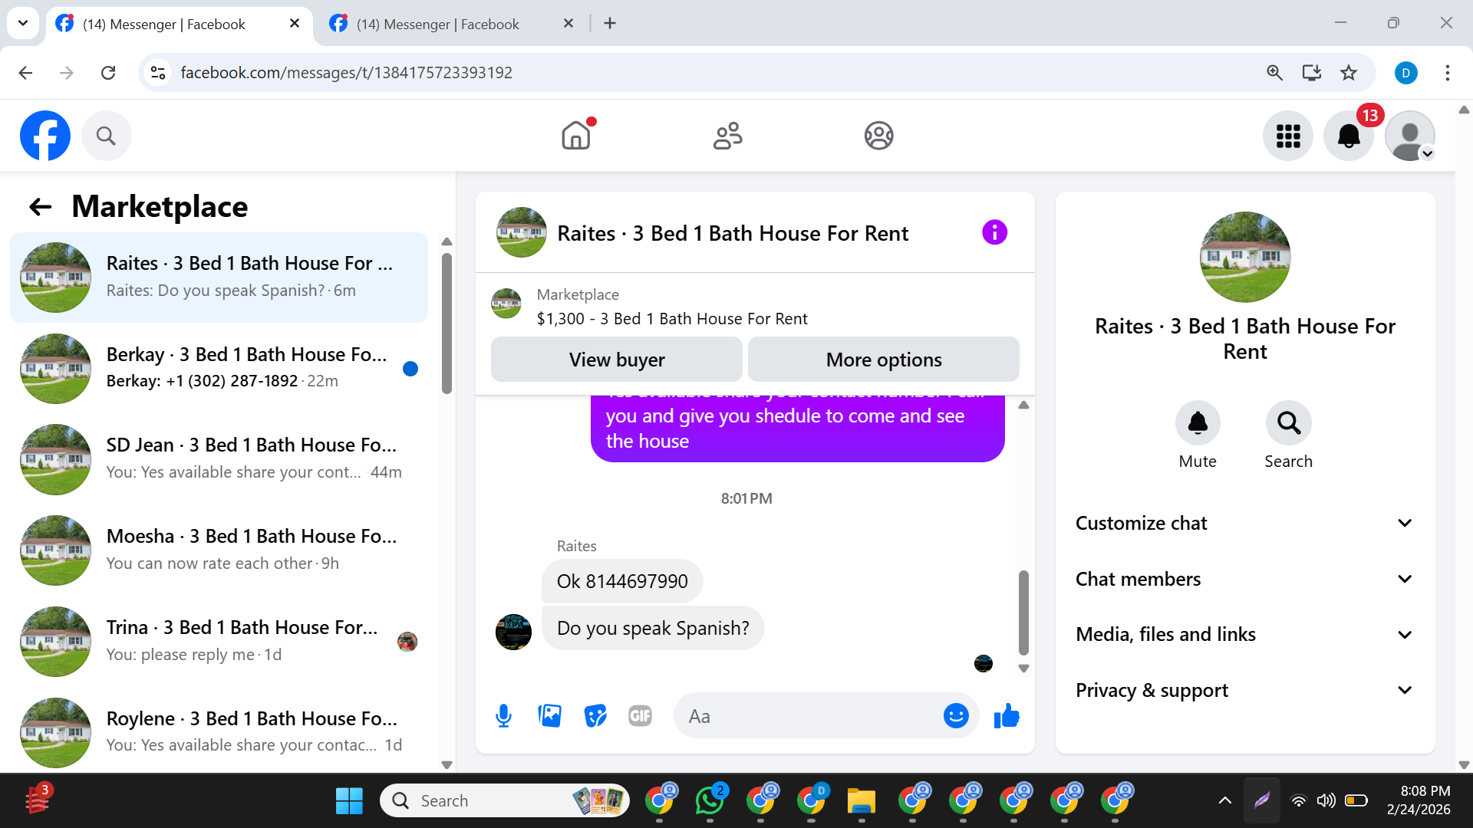Click More options button
The image size is (1473, 828).
coord(883,360)
